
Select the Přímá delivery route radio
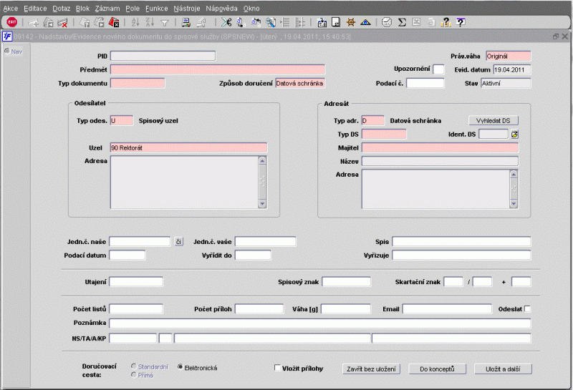coord(134,375)
